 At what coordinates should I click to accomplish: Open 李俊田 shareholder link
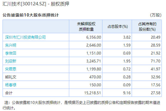click(x=10, y=53)
